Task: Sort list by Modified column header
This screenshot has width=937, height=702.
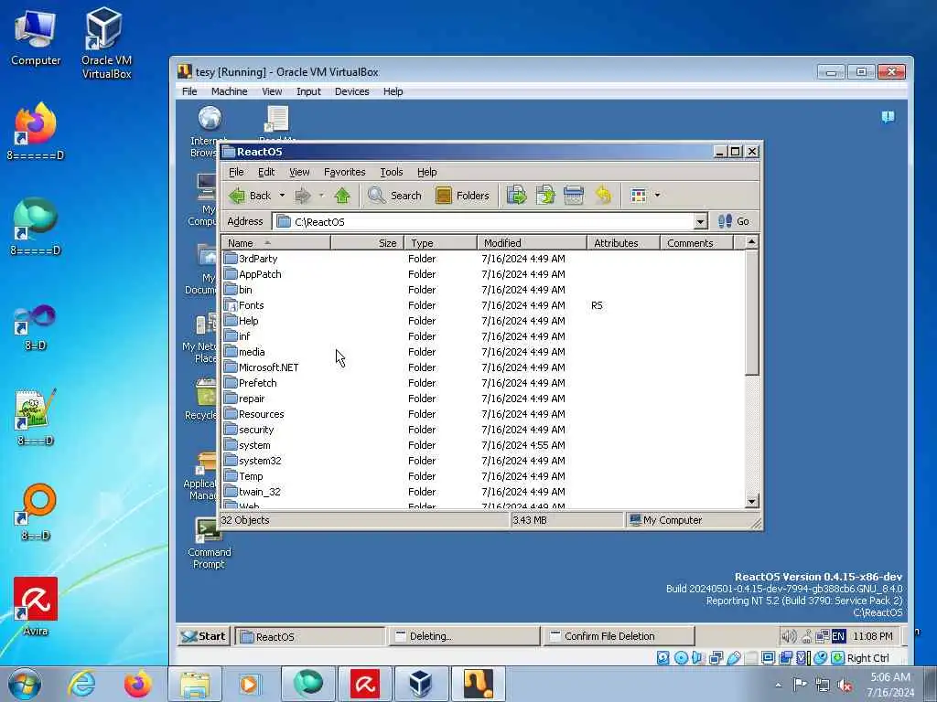Action: pyautogui.click(x=532, y=243)
